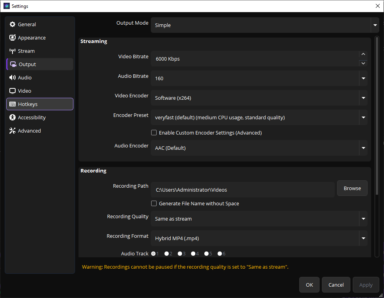Check Generate File Name without Space
This screenshot has width=384, height=298.
[x=154, y=203]
